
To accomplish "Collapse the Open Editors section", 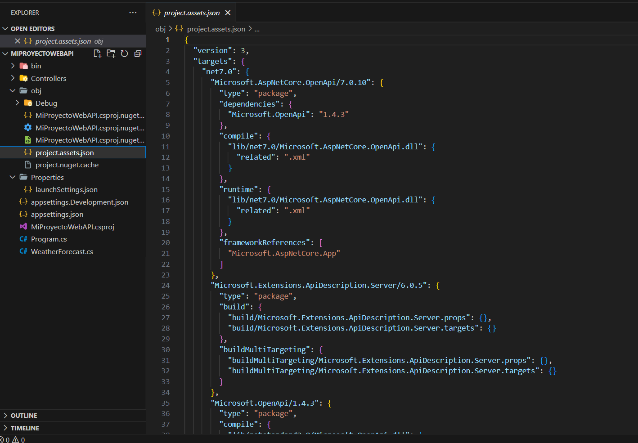I will point(5,28).
